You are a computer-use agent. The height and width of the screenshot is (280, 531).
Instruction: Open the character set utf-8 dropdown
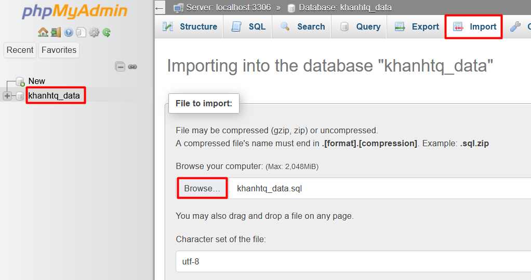coord(353,261)
